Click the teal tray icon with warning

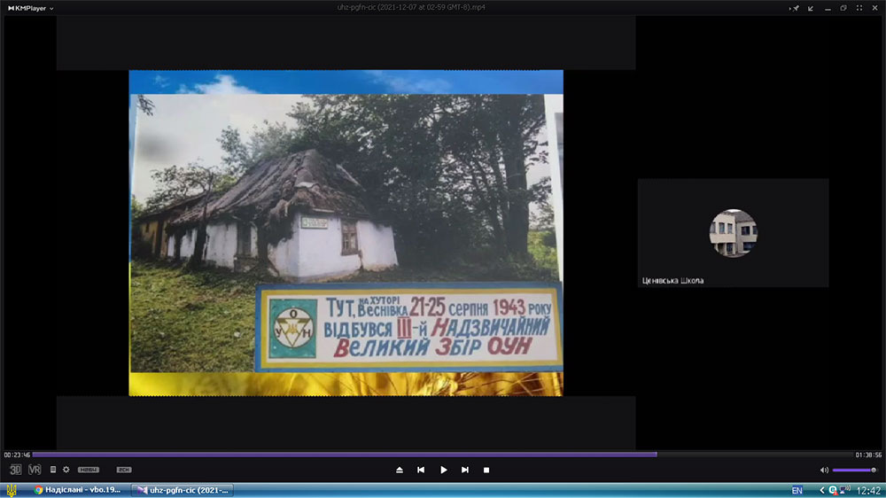point(833,490)
